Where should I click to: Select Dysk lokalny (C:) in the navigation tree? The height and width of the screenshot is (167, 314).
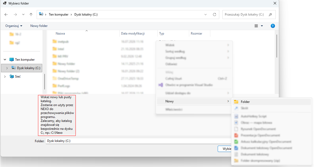tap(22, 68)
